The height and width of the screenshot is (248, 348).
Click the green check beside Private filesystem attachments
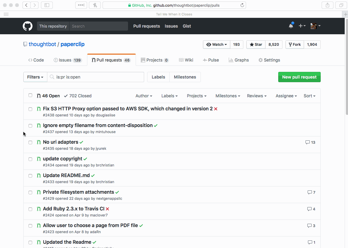117,192
